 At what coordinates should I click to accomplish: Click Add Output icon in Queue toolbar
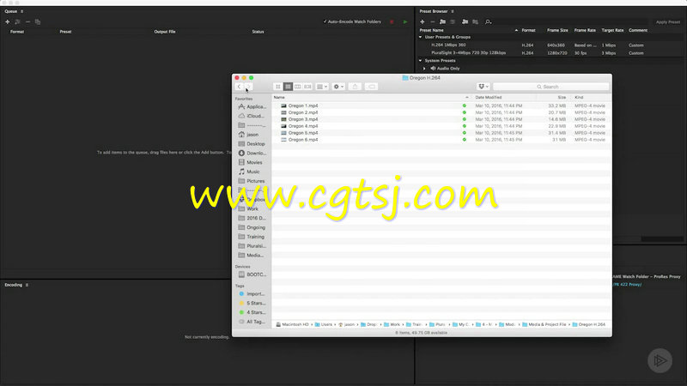click(x=17, y=21)
